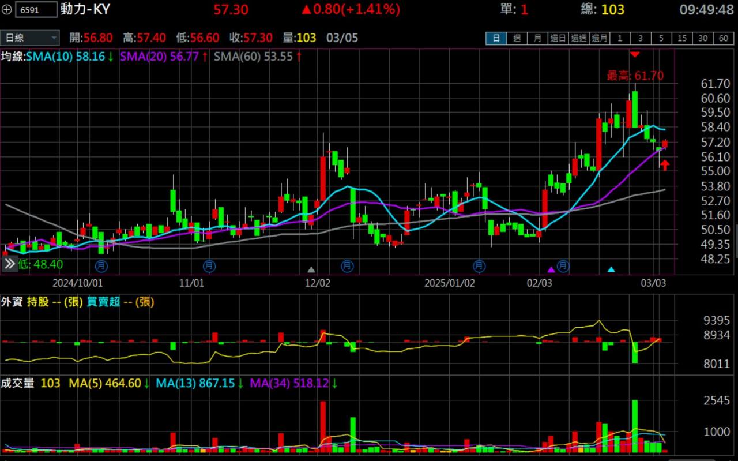Click the add-symbol plus icon beside 6591
This screenshot has width=738, height=461.
click(7, 9)
